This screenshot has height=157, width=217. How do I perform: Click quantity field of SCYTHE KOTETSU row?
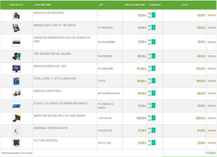point(153,143)
